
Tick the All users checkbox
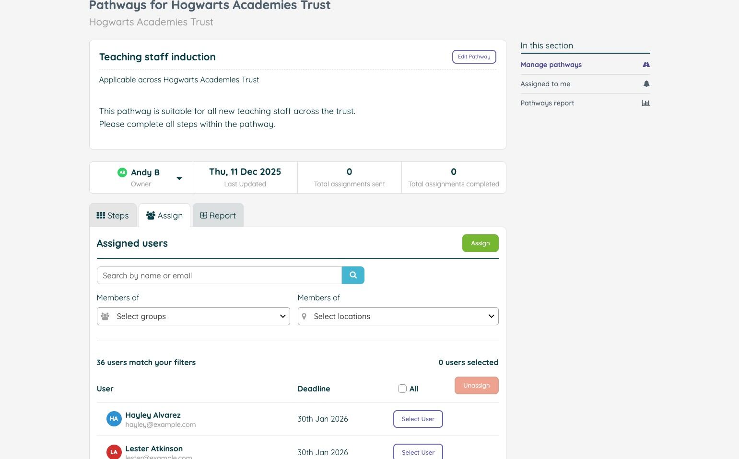[x=402, y=389]
